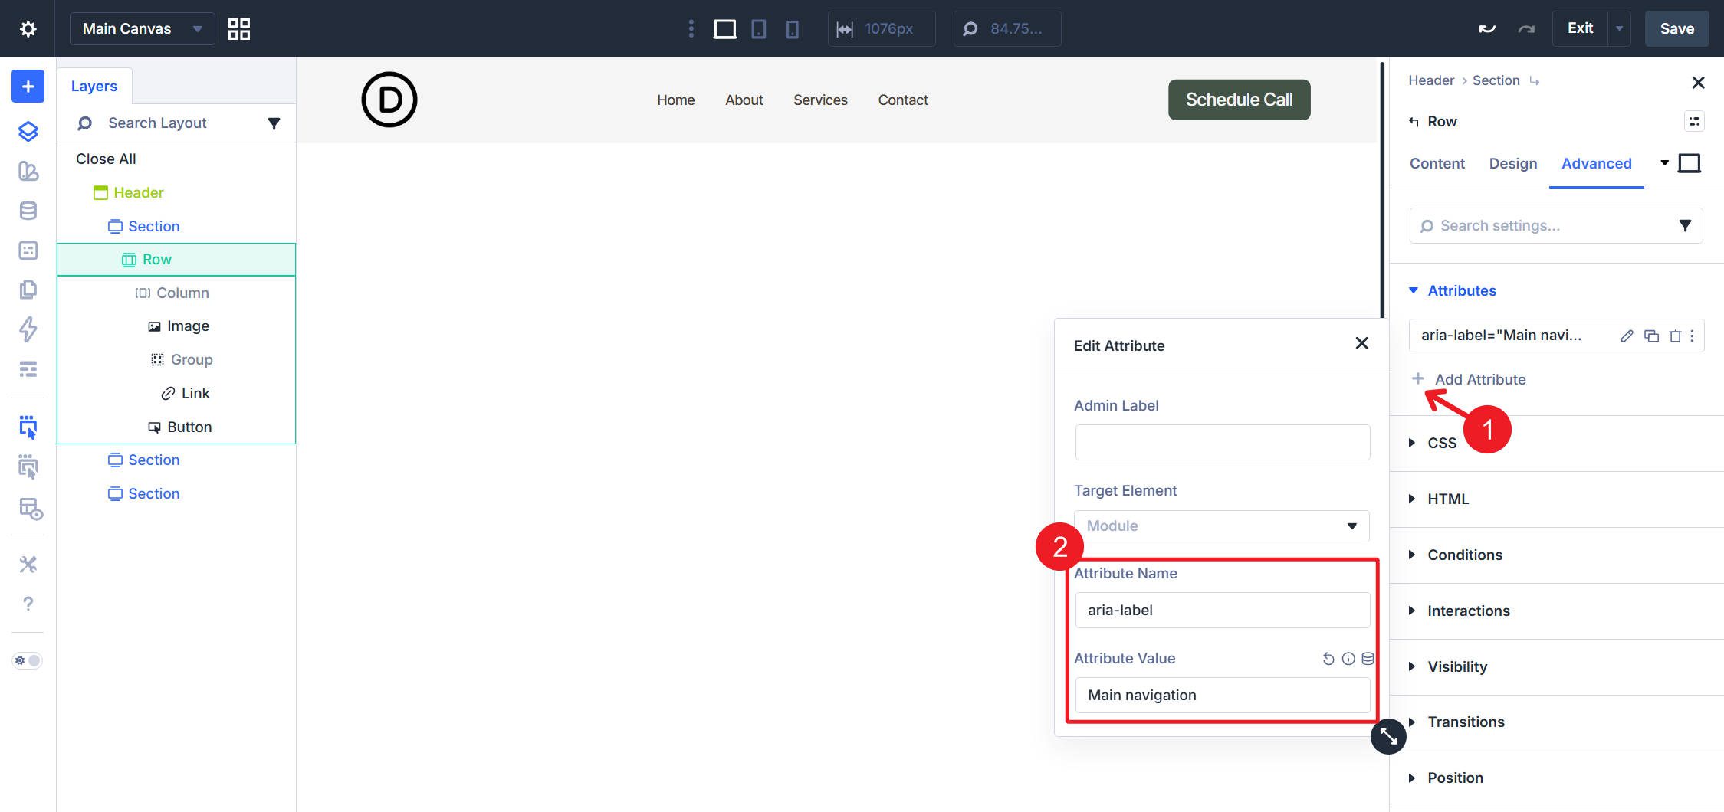This screenshot has height=812, width=1724.
Task: Open the builder settings gear icon
Action: 28,29
